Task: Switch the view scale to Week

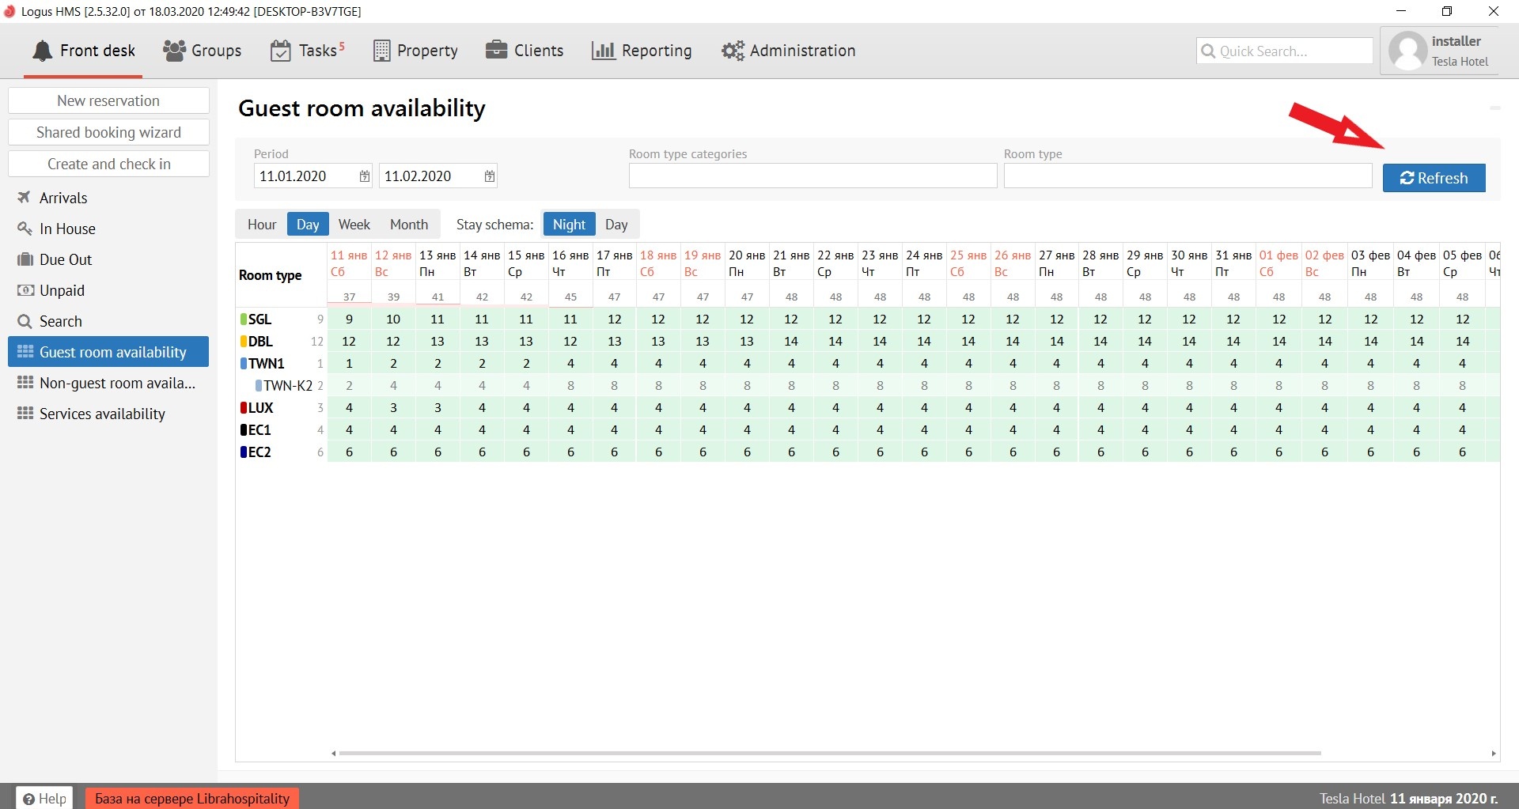Action: (x=354, y=225)
